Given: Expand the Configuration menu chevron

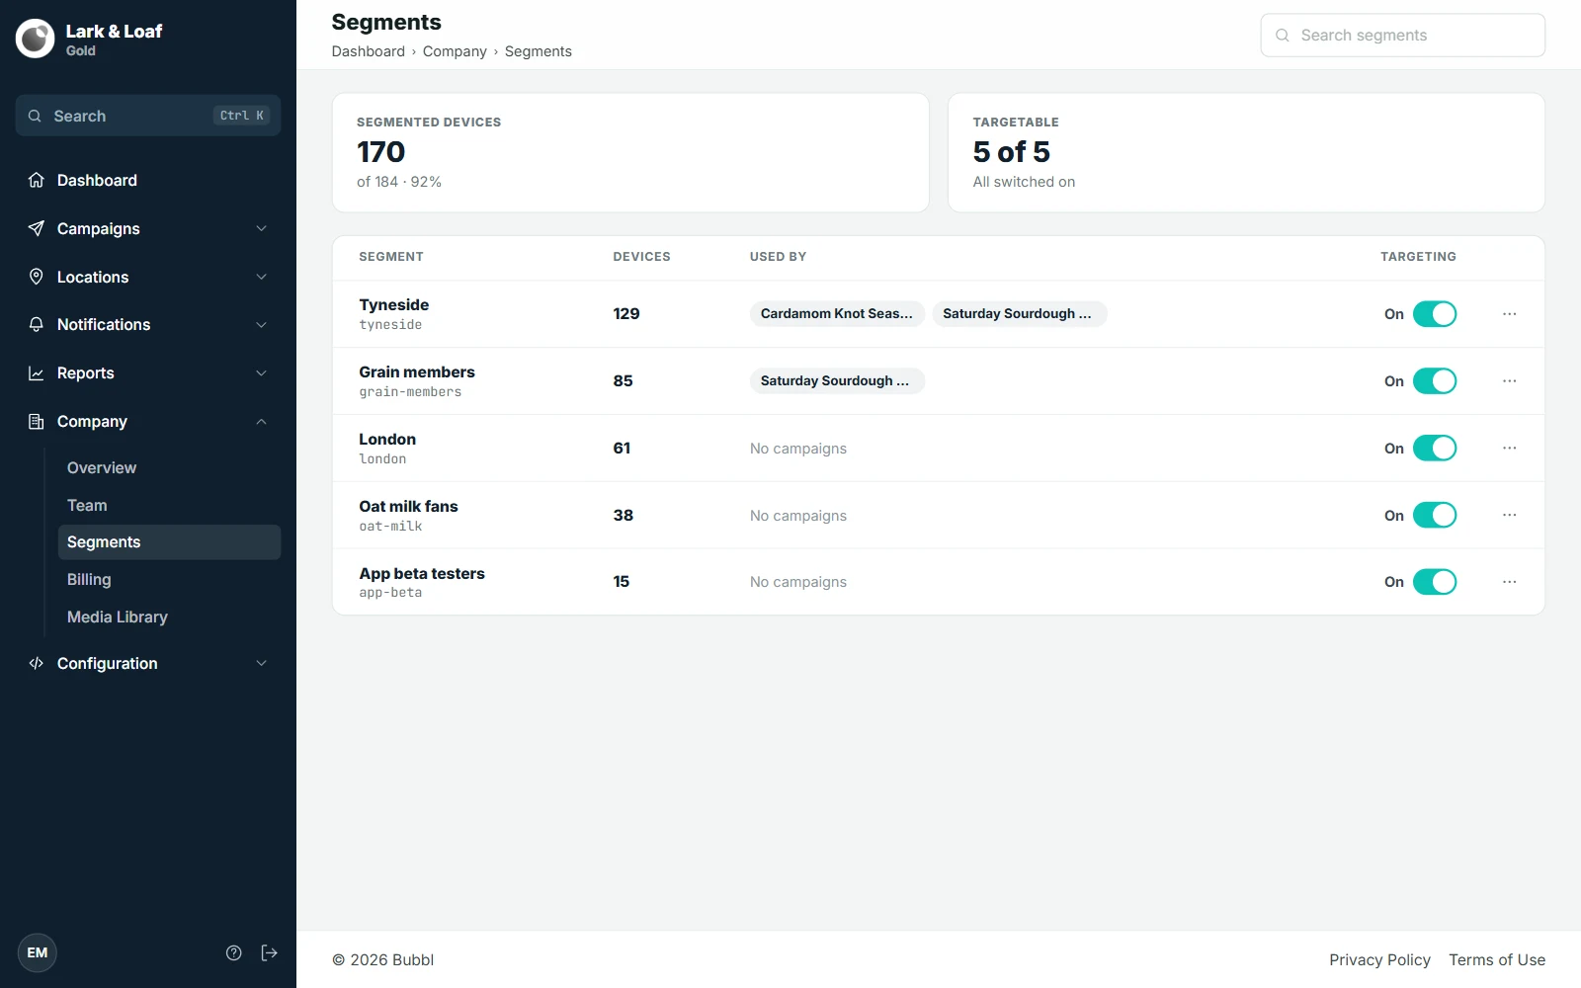Looking at the screenshot, I should tap(262, 663).
